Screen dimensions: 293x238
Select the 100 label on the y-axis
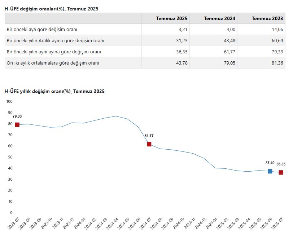point(10,102)
